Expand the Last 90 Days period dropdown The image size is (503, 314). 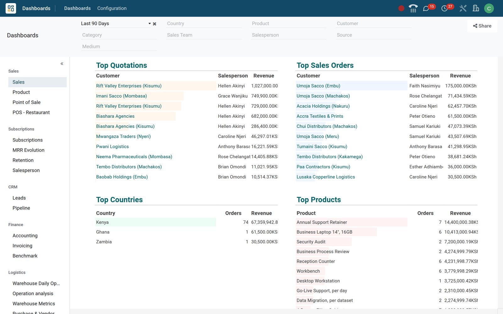click(x=150, y=24)
